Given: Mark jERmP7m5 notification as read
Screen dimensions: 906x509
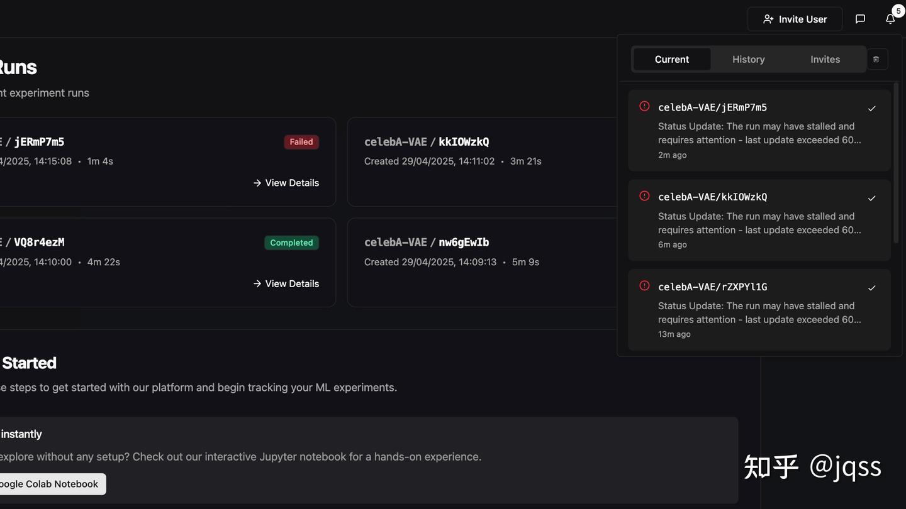Looking at the screenshot, I should tap(871, 108).
